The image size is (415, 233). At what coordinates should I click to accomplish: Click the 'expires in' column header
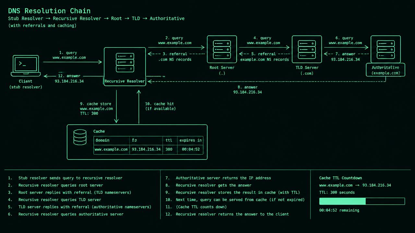[x=191, y=140]
